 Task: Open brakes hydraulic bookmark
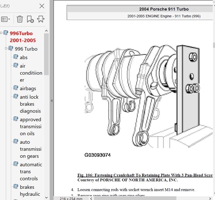[30, 191]
